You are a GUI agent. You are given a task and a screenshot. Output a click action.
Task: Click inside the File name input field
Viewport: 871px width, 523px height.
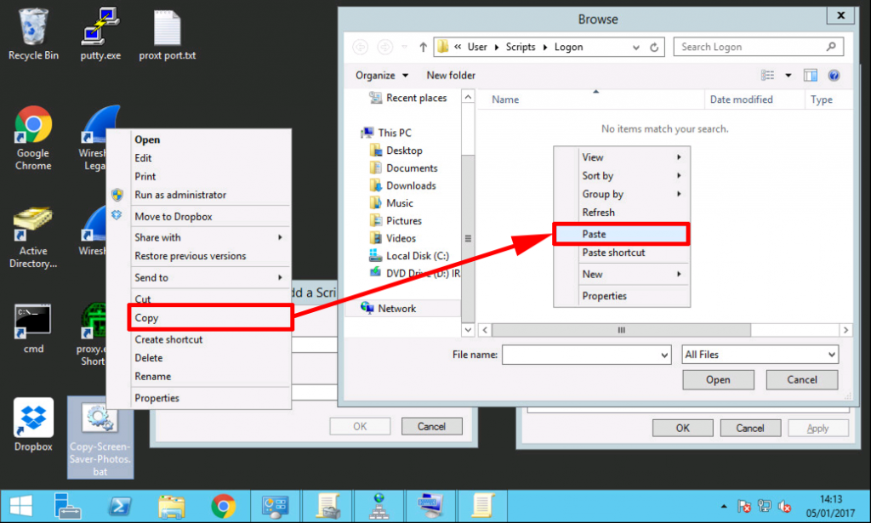pos(583,354)
